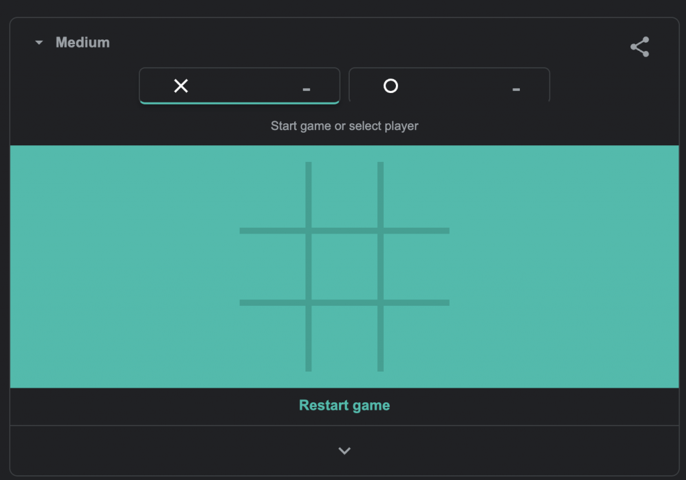Screen dimensions: 686x480
Task: Choose the middle-left square of the grid
Action: (273, 266)
